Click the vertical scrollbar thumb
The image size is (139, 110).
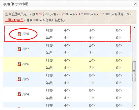click(x=134, y=71)
